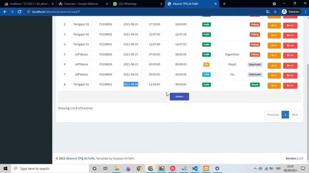
Task: Click orange edit button for row 4
Action: tap(274, 46)
